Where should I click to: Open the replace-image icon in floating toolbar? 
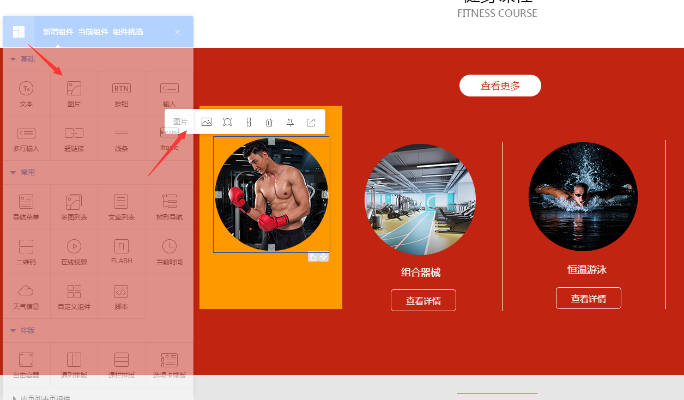coord(207,122)
